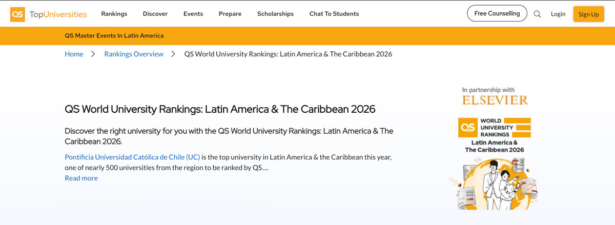
Task: Click the TopUniversities wordmark in the header
Action: pos(58,14)
